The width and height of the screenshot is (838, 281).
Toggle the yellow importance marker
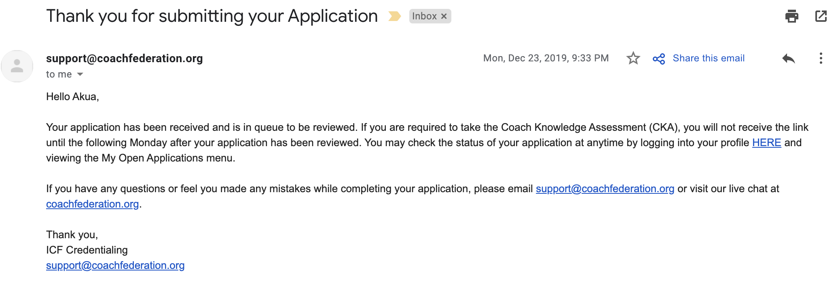pos(394,16)
